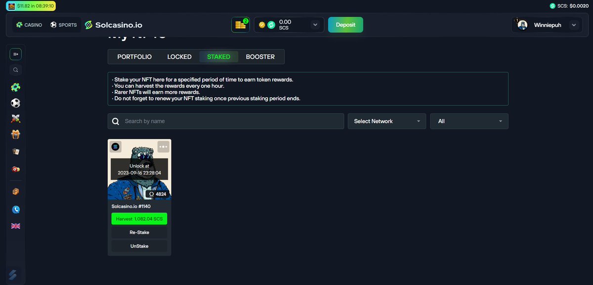Open the blue phone support icon

point(16,209)
